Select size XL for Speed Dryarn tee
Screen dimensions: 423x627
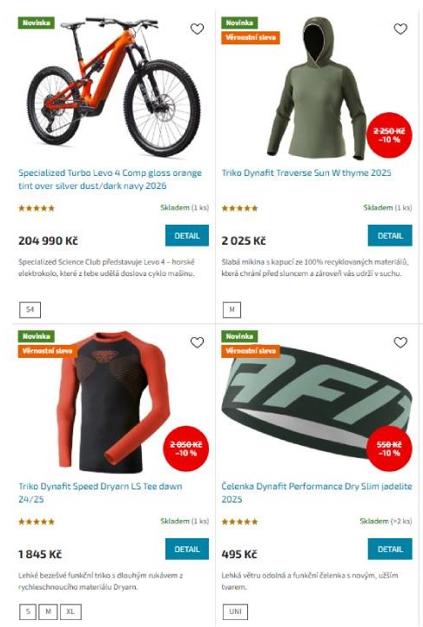[70, 611]
